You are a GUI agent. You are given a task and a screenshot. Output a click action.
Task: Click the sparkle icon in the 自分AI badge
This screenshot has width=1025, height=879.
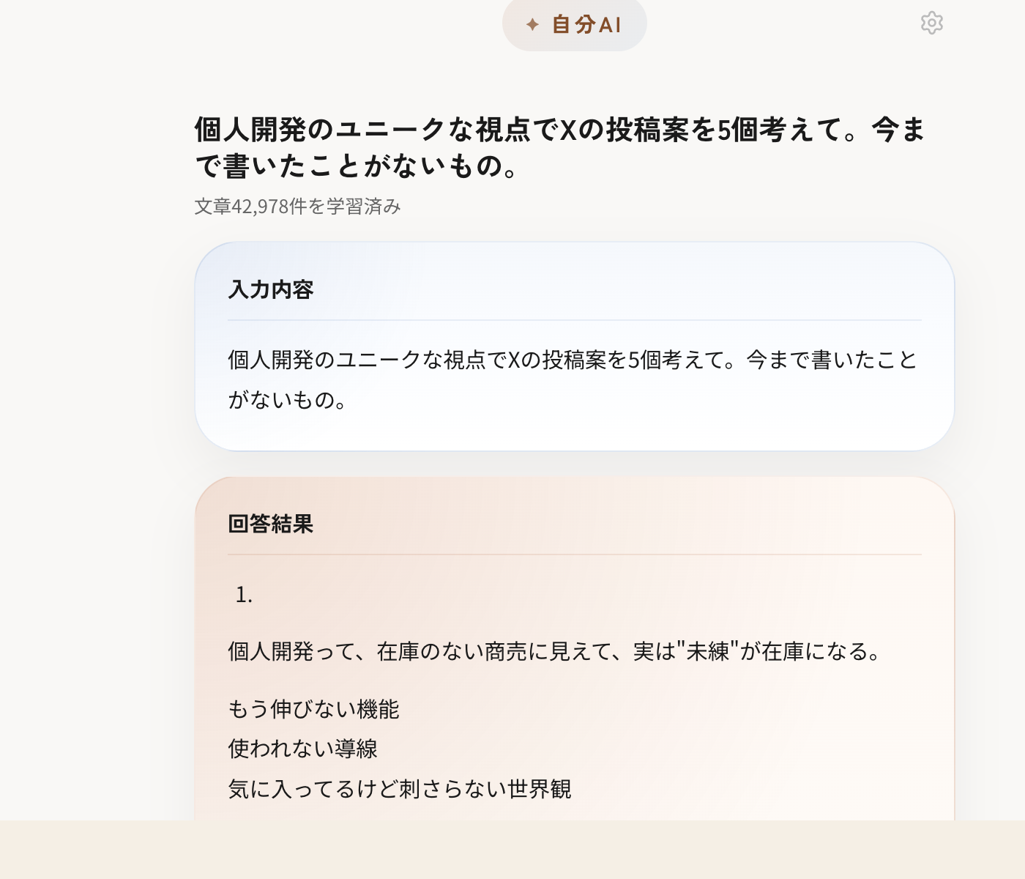[x=532, y=24]
